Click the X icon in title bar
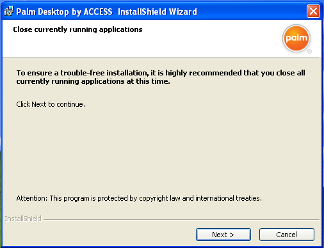 coord(313,12)
